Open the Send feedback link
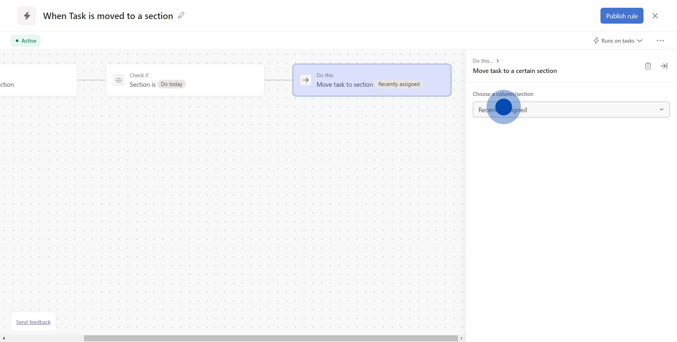 33,322
